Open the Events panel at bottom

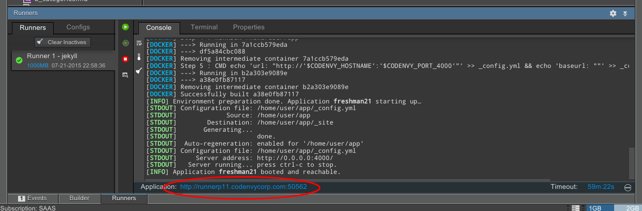click(33, 198)
